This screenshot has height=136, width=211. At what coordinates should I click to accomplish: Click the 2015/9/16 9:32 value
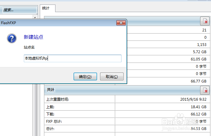(x=193, y=99)
